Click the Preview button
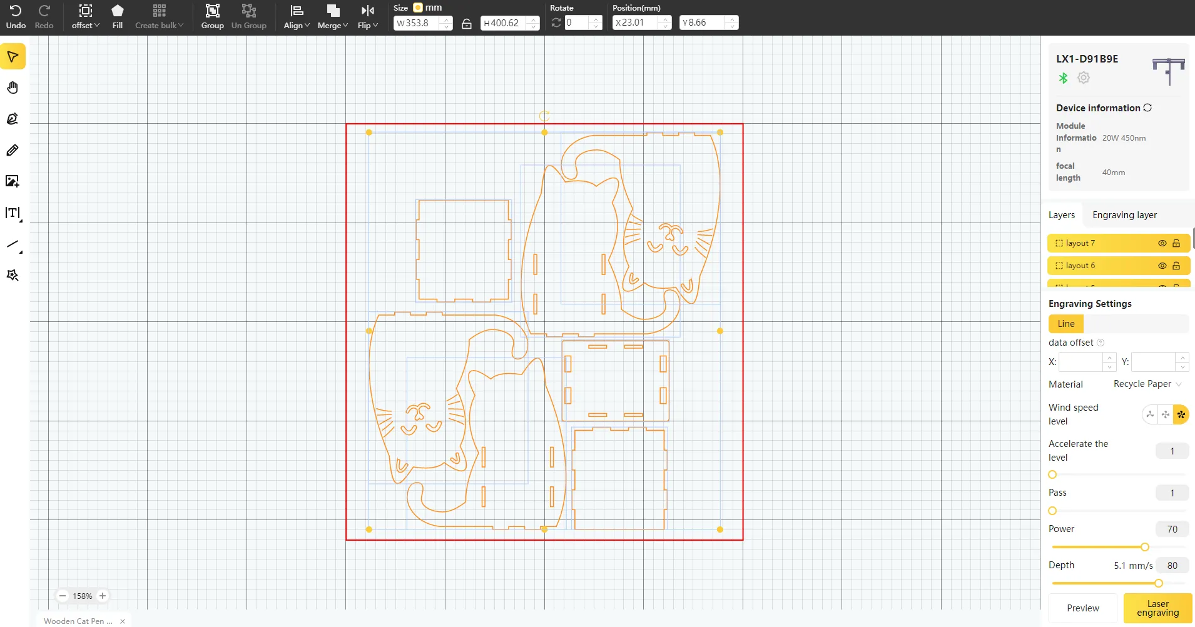1195x627 pixels. (x=1083, y=608)
